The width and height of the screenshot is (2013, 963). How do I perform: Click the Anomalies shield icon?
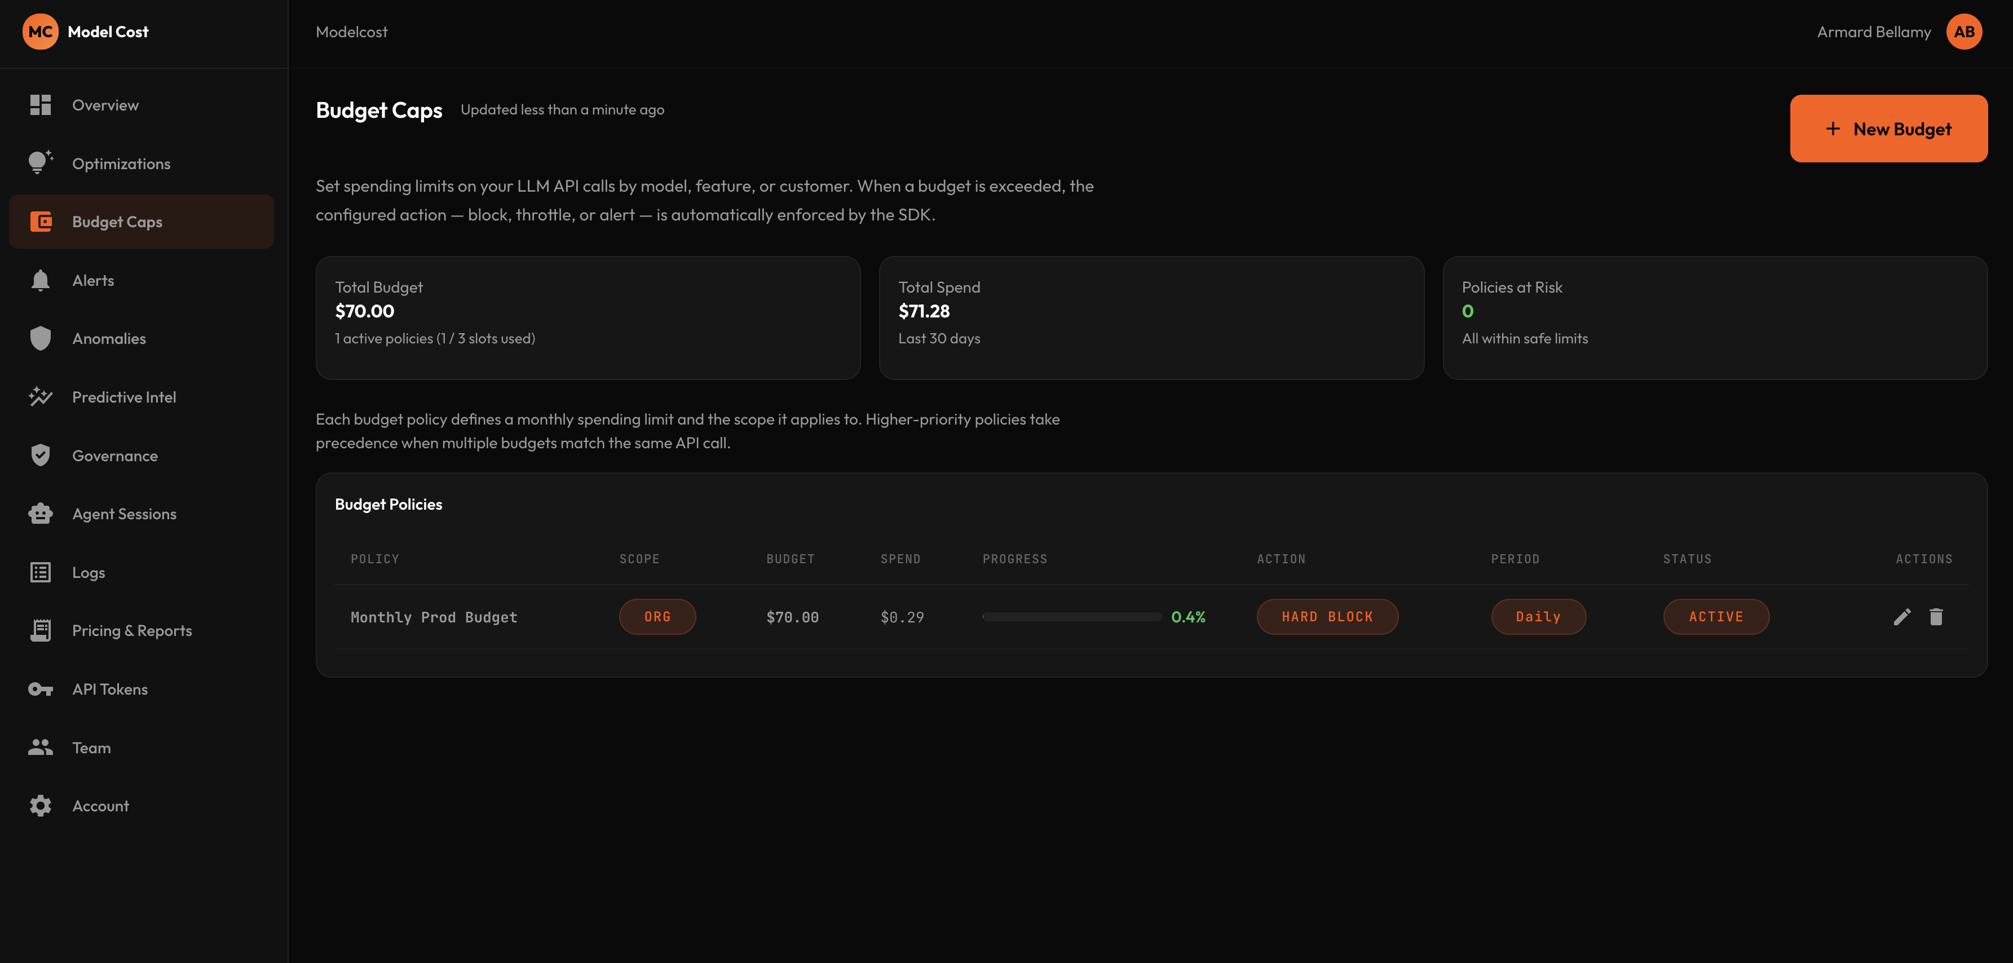coord(41,338)
